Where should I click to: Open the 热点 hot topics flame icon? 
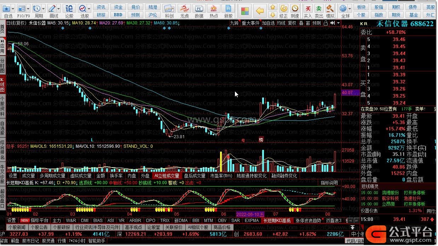[x=213, y=8]
